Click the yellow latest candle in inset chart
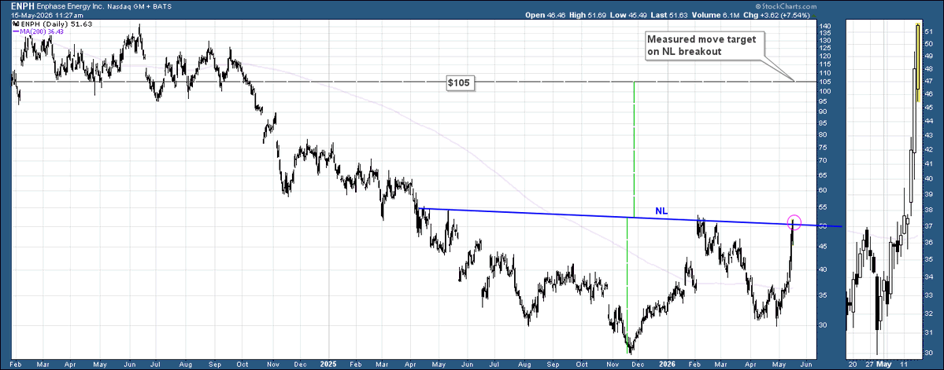 point(917,63)
